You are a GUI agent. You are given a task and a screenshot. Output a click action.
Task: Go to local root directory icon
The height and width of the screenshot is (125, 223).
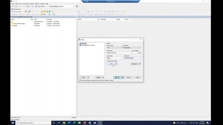click(45, 11)
